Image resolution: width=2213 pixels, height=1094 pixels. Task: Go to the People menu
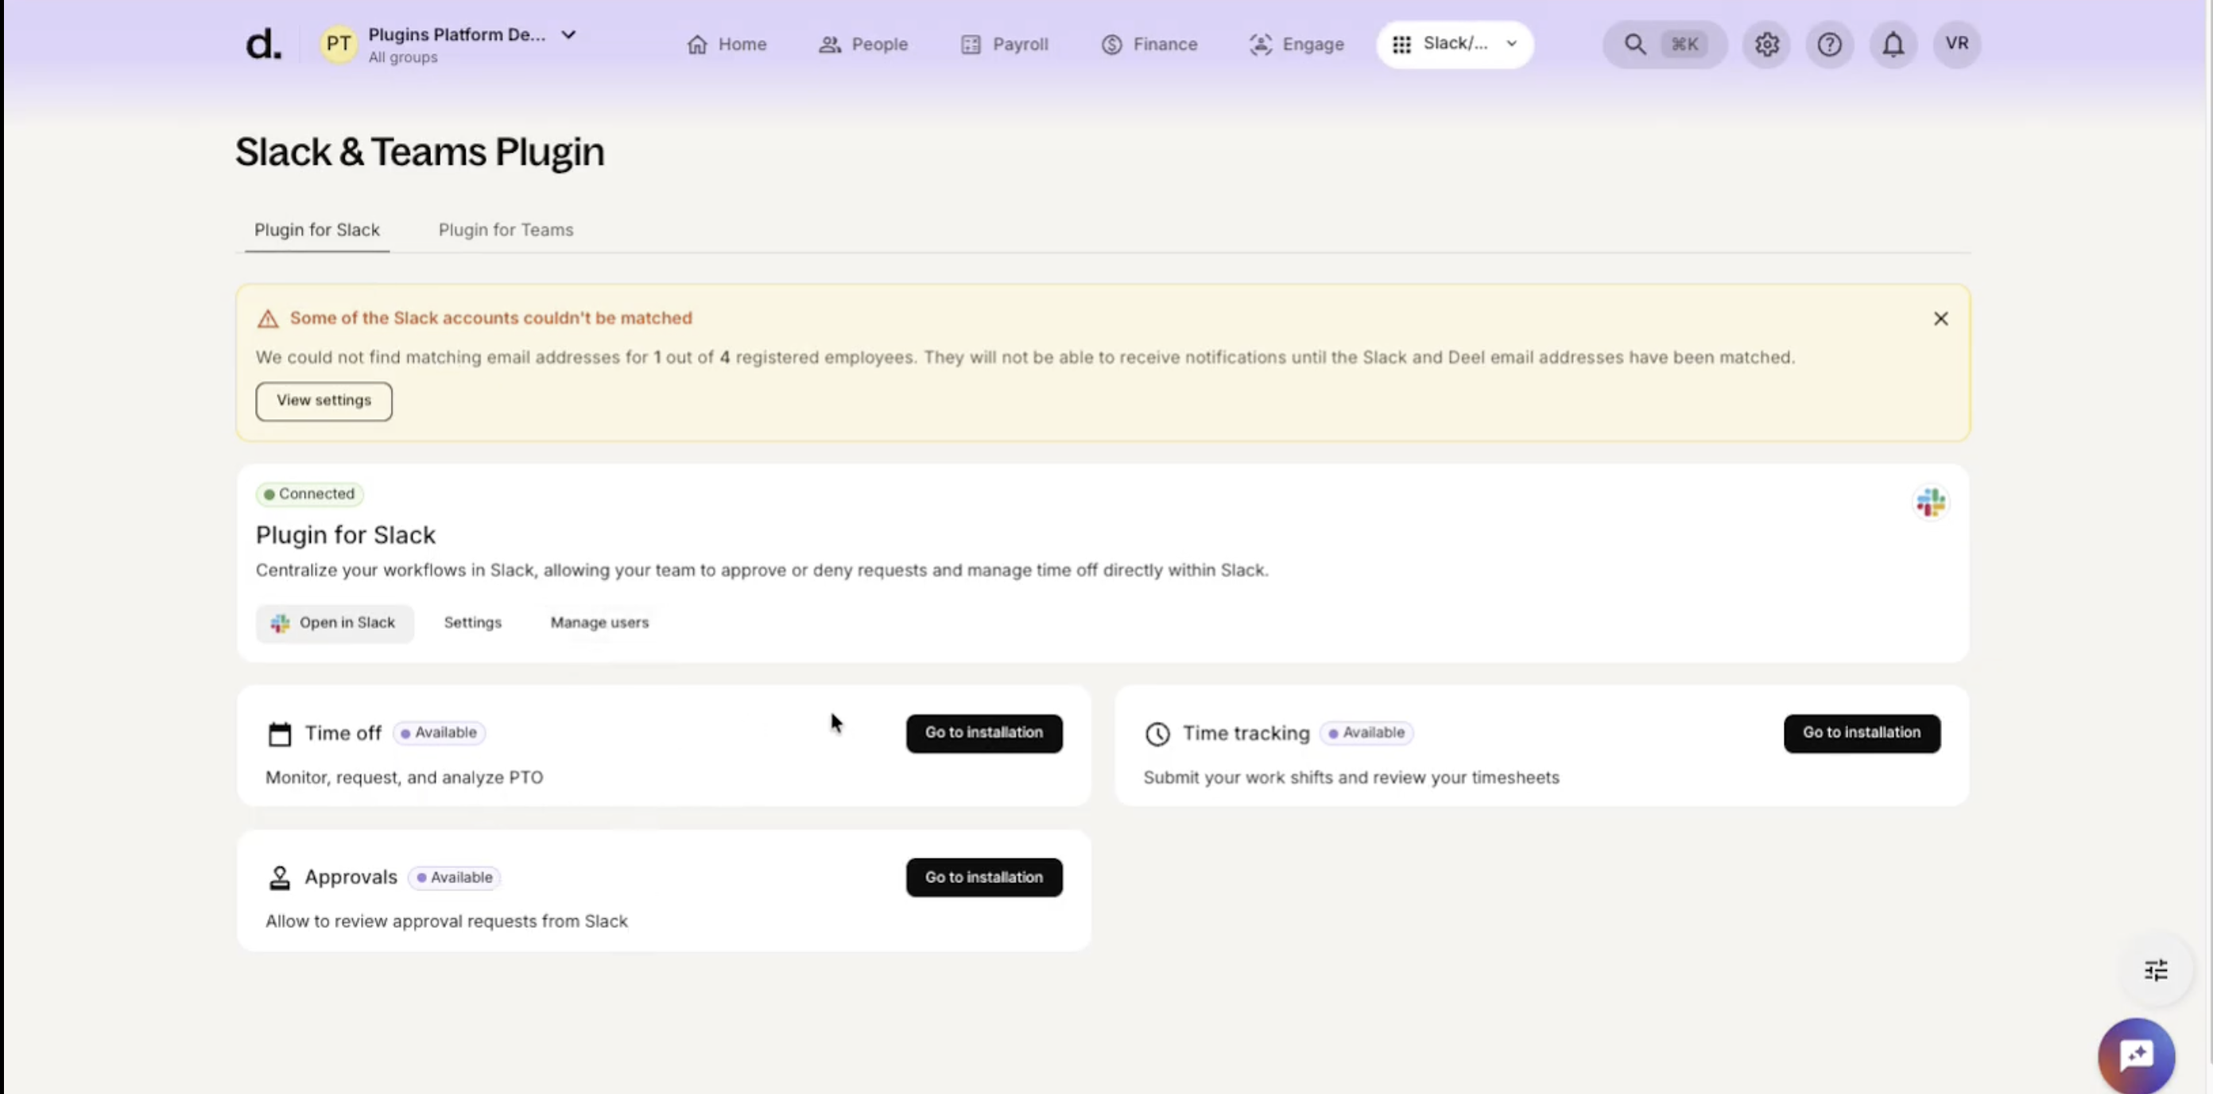click(862, 44)
